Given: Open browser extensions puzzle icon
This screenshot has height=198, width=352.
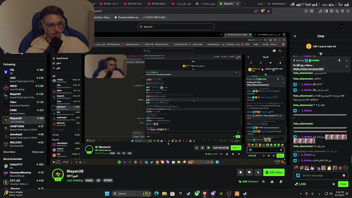Looking at the screenshot, I should coord(306,11).
